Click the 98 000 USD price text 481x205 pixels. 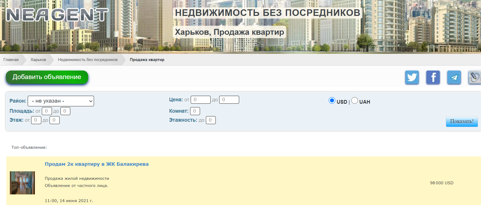point(442,183)
